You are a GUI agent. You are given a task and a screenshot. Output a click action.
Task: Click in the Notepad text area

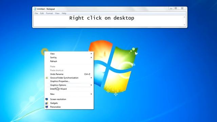(x=108, y=21)
